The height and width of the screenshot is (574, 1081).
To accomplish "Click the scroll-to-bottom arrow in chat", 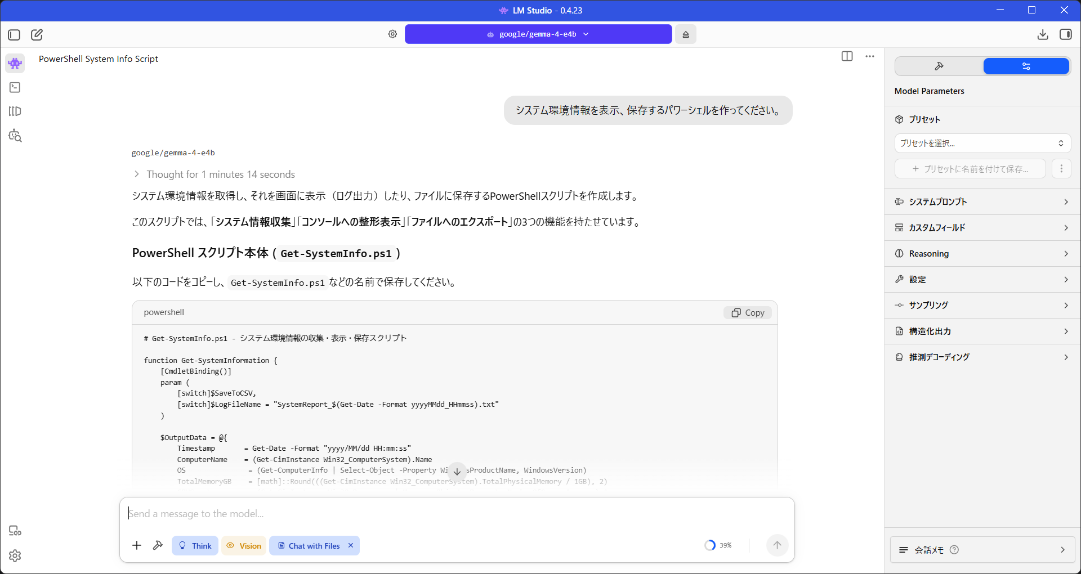I will 457,472.
